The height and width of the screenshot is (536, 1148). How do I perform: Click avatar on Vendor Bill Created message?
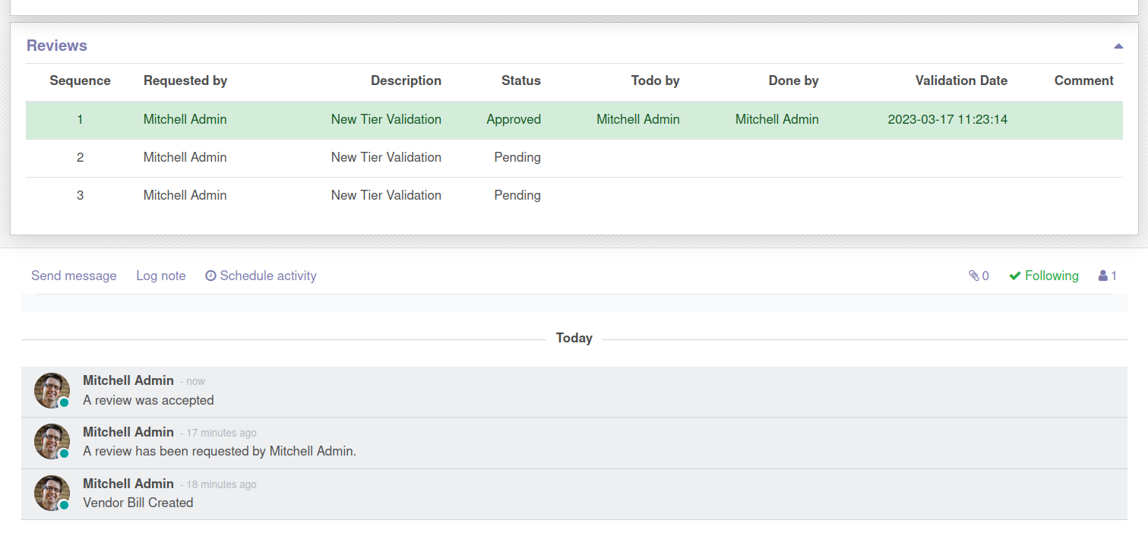(x=52, y=493)
